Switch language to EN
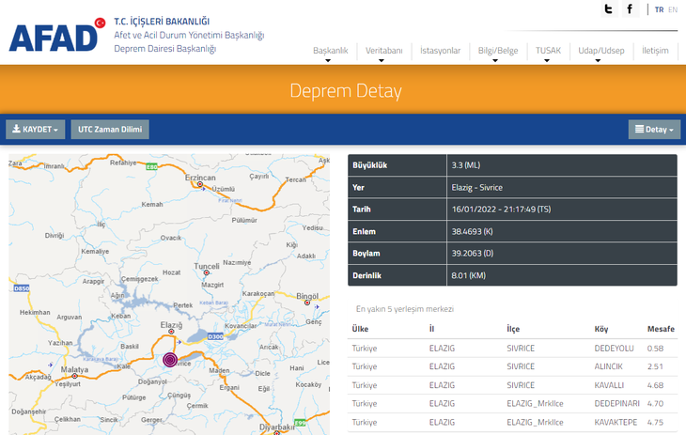The height and width of the screenshot is (435, 686). pyautogui.click(x=673, y=9)
